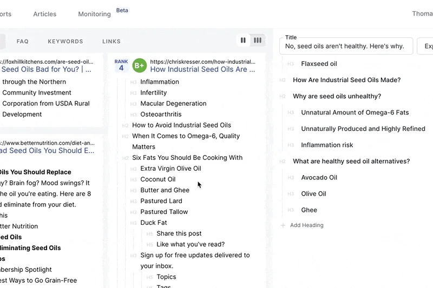Open the Monitoring Beta tab

[95, 14]
